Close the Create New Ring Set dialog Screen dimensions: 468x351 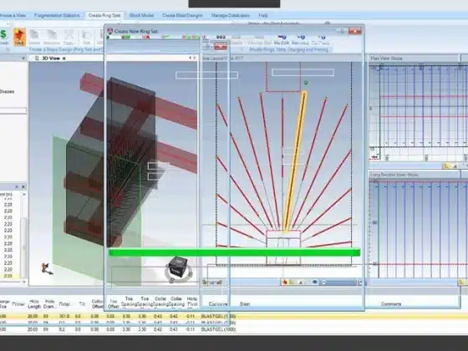coord(355,31)
